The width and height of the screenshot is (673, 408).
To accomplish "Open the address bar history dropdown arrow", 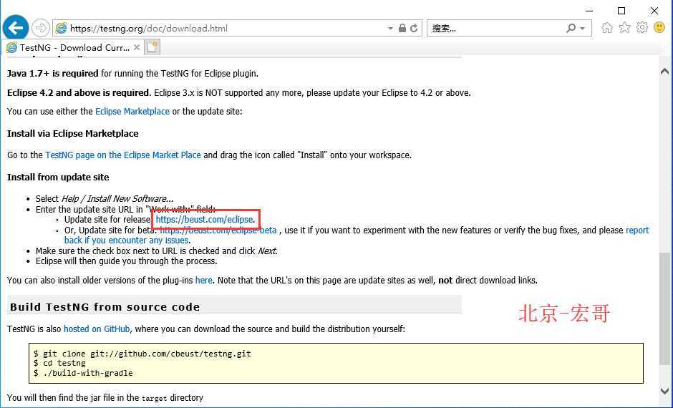I will [390, 29].
